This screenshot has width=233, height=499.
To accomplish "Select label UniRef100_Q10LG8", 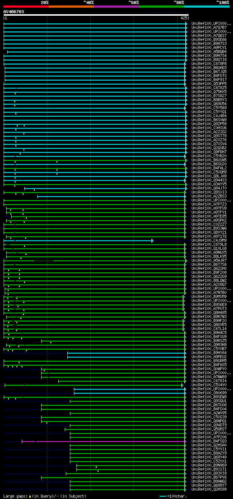I will point(209,249).
